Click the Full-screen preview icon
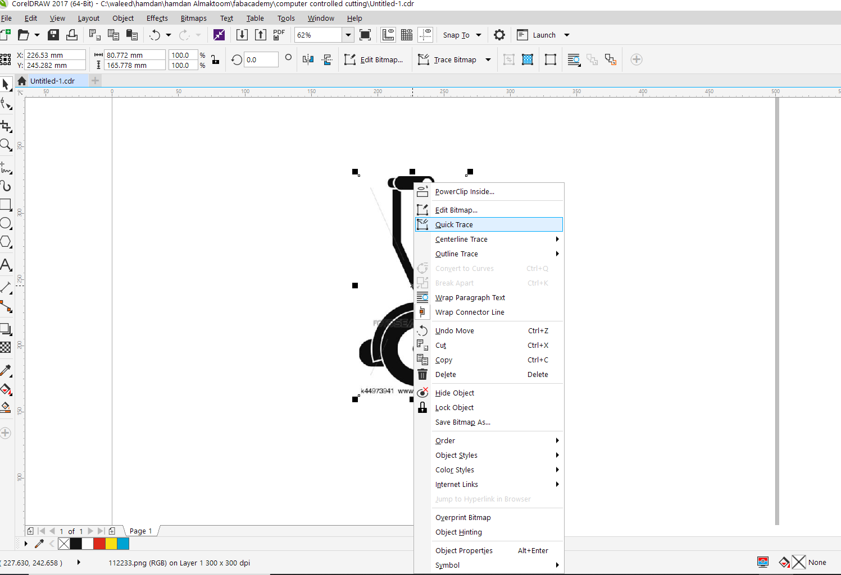 [365, 35]
